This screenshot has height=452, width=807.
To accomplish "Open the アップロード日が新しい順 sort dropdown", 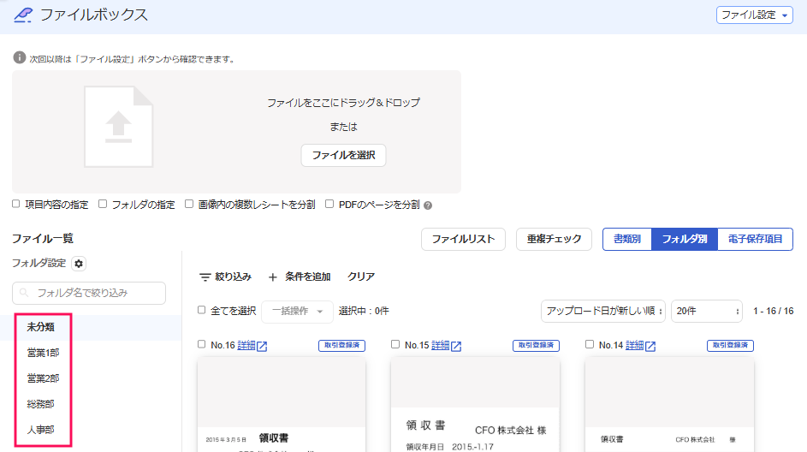I will click(x=603, y=312).
